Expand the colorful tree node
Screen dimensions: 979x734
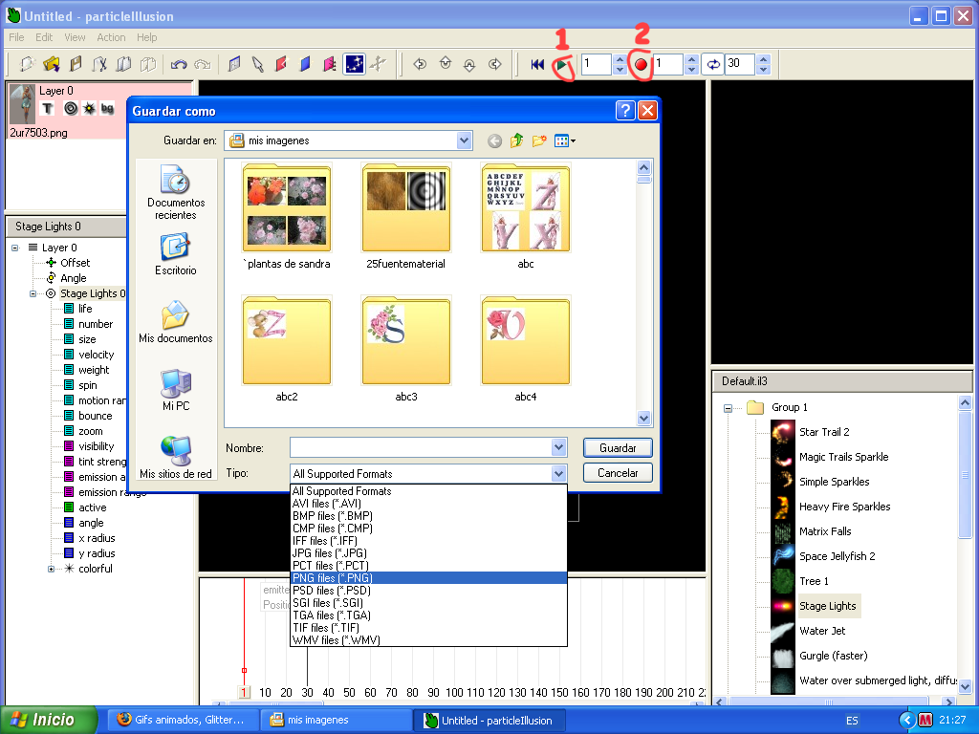pyautogui.click(x=52, y=569)
